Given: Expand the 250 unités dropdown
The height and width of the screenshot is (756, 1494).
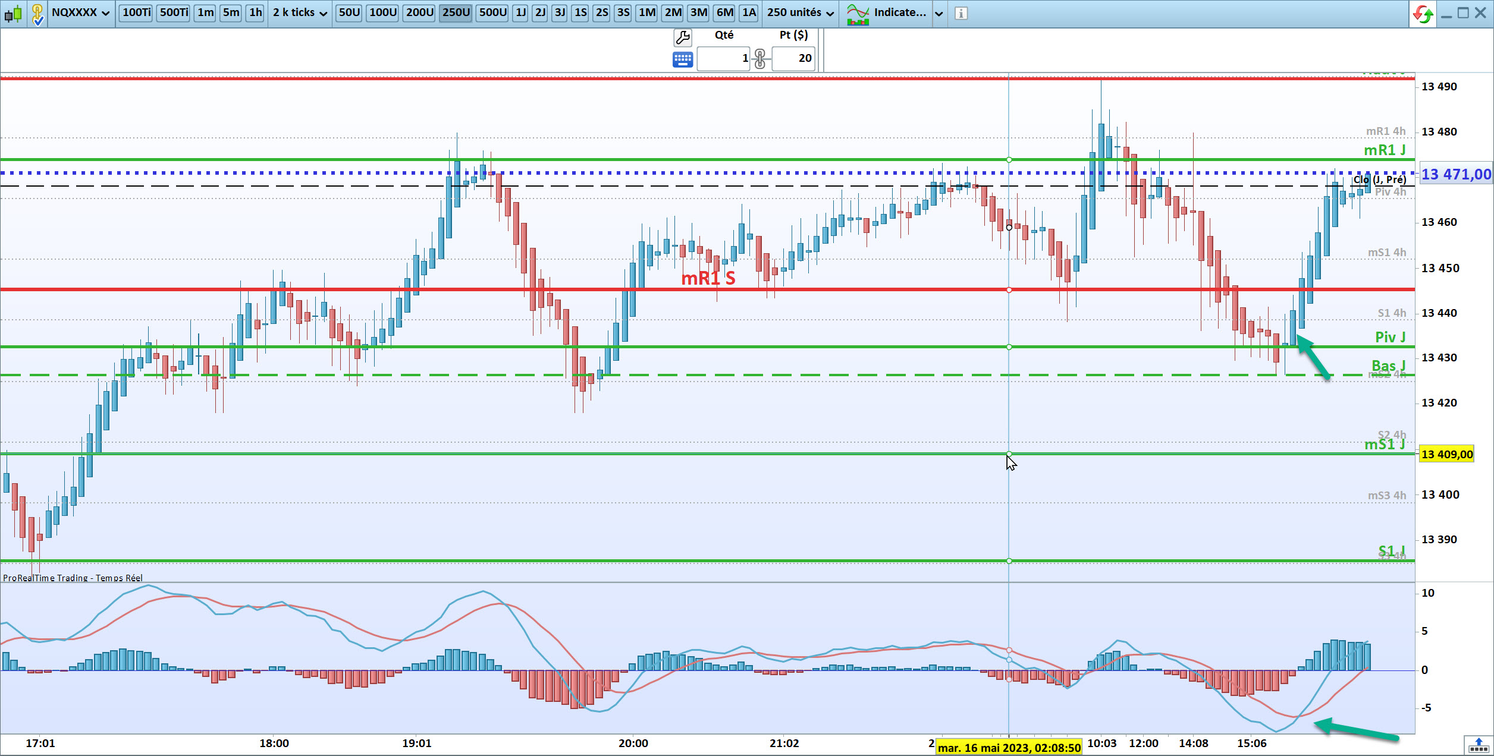Looking at the screenshot, I should tap(830, 13).
